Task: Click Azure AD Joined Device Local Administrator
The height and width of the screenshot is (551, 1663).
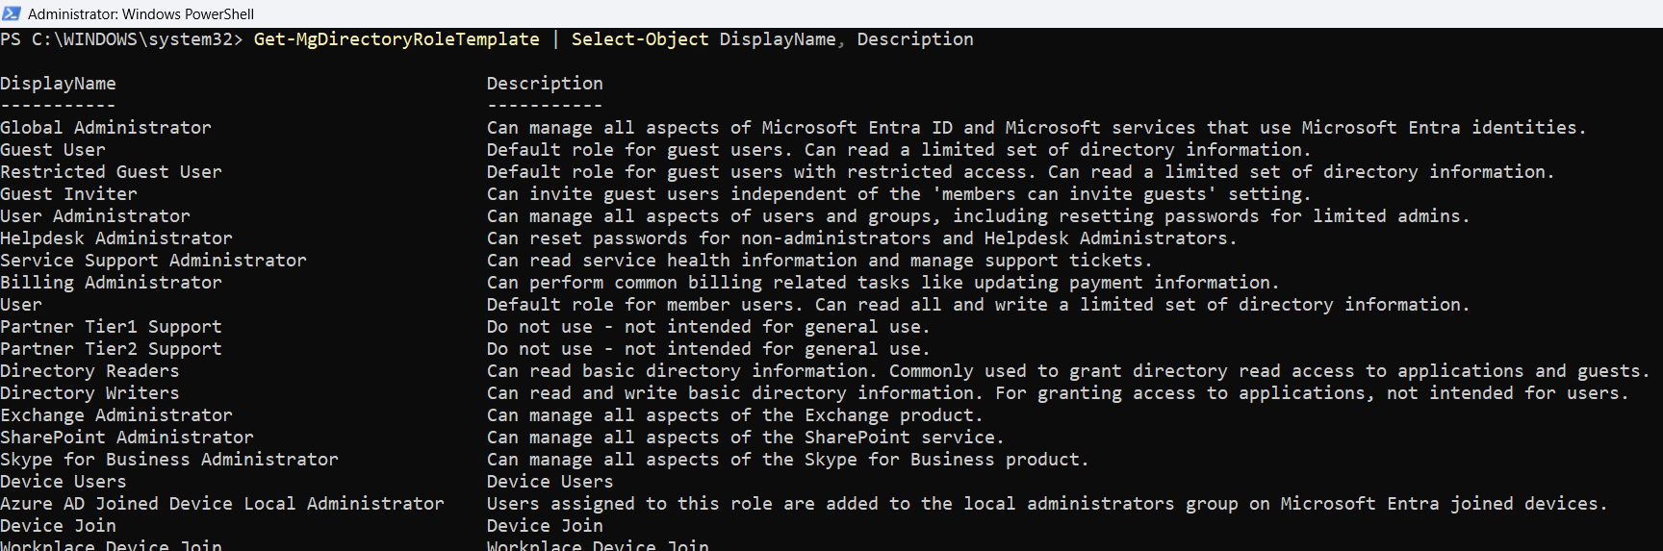Action: (222, 504)
